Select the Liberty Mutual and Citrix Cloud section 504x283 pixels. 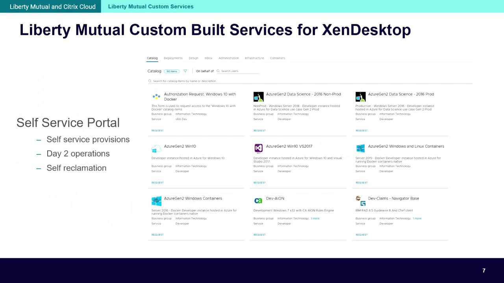tap(50, 6)
